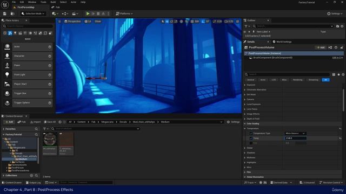Open the White Balance temperature type dropdown

pos(295,134)
